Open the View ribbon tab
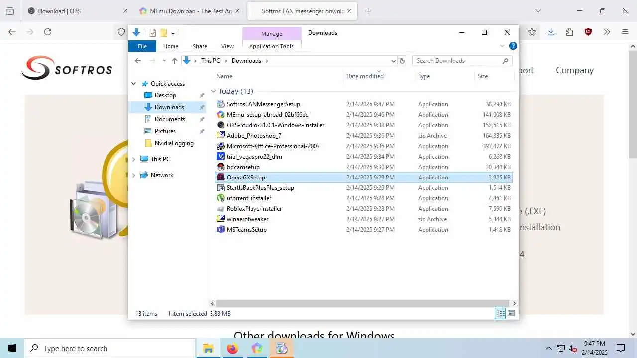The width and height of the screenshot is (637, 358). 227,46
